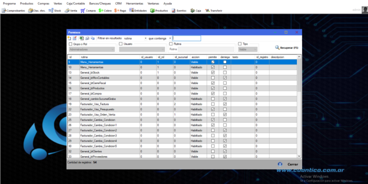
Task: Open the Bancos/Cheques menu
Action: pos(100,4)
